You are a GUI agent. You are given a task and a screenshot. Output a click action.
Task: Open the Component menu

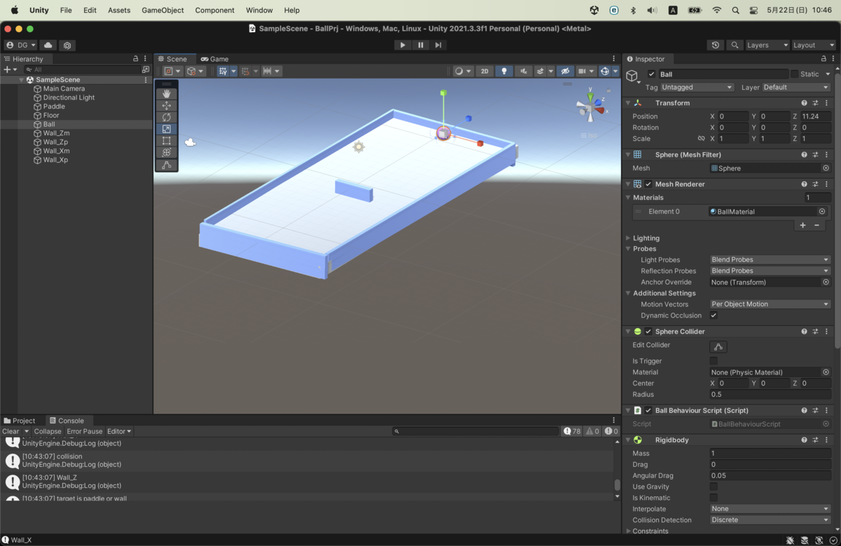214,11
